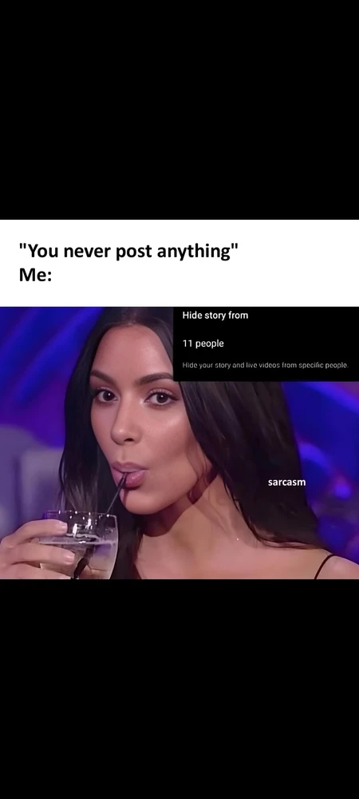Click the black Hide story overlay panel

(266, 344)
